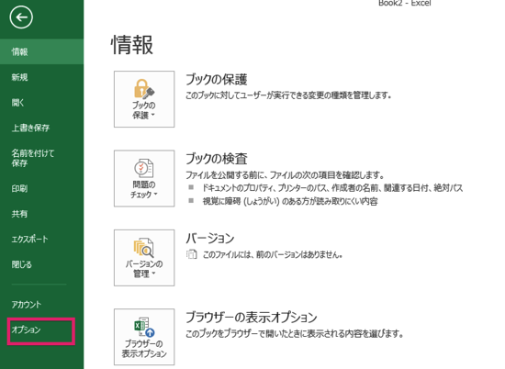
Task: Click the ブックの保護 heading
Action: 217,80
